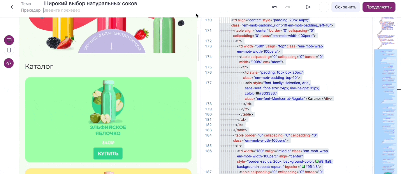Select the 340₽ price text

click(108, 143)
